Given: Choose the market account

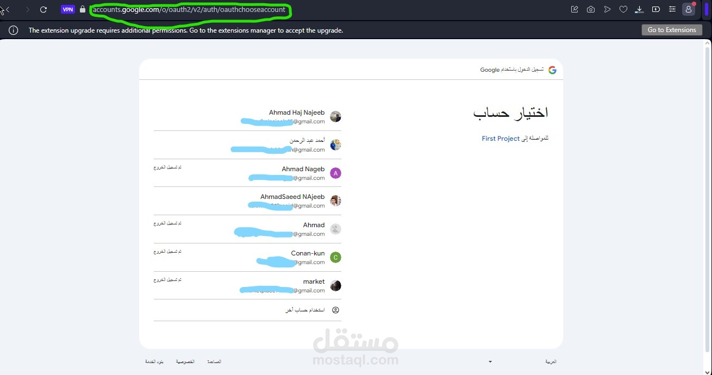Looking at the screenshot, I should tap(247, 286).
